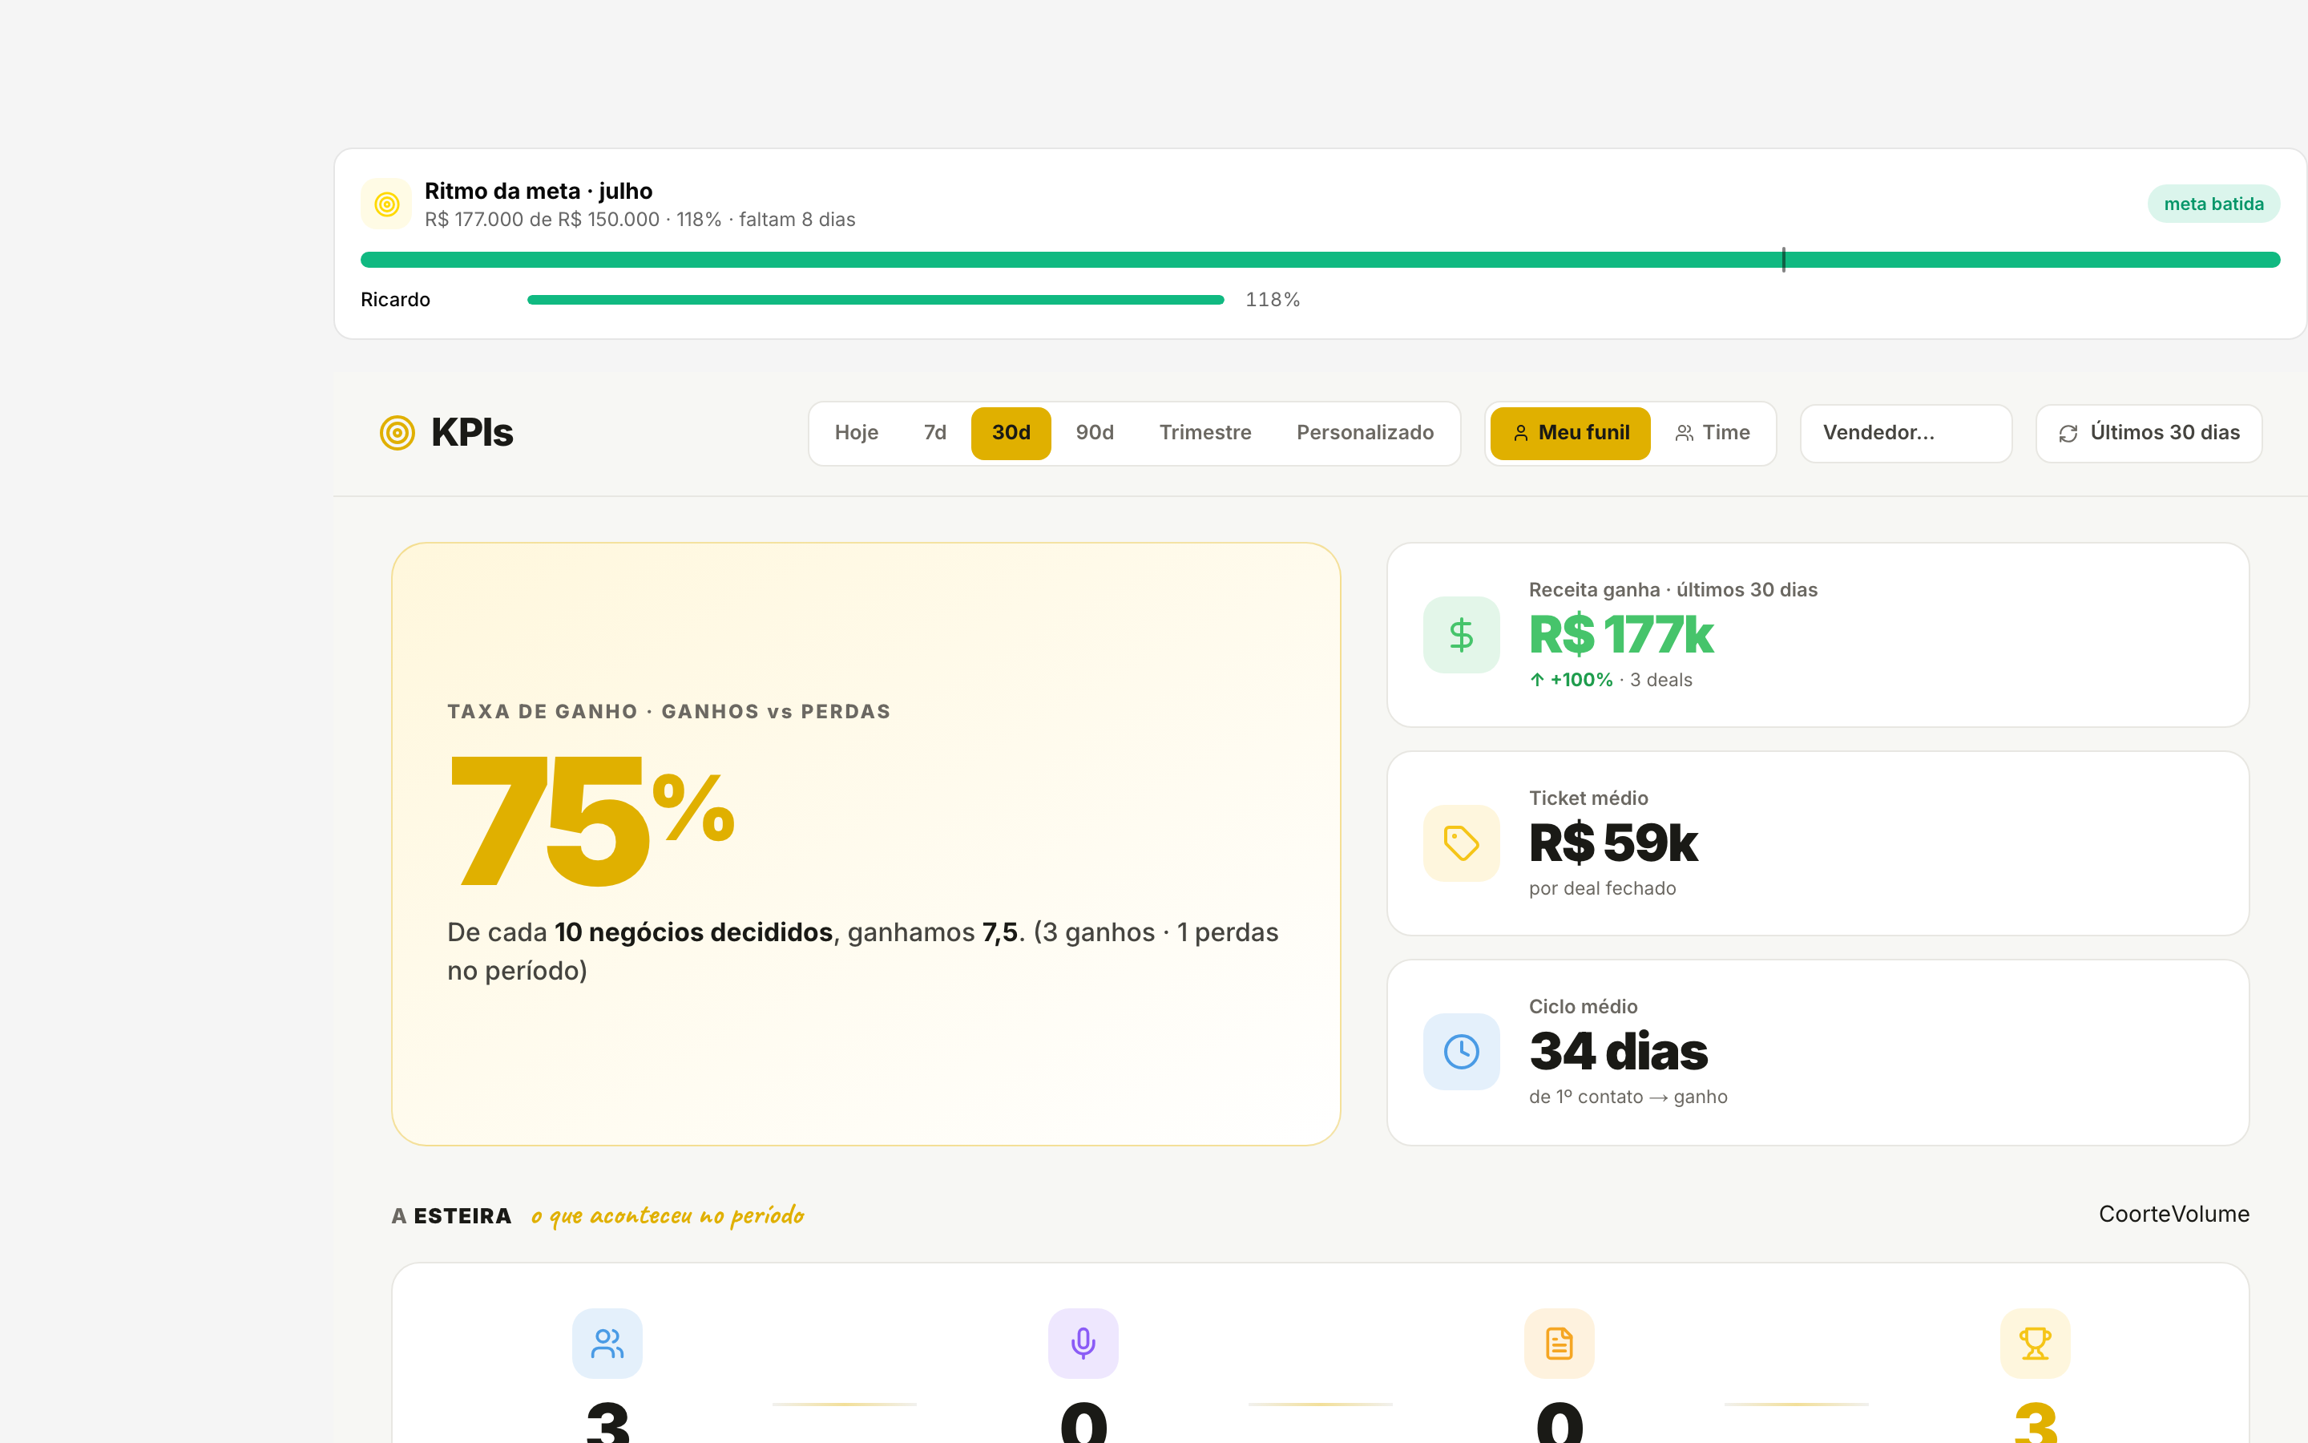Click the blue people icon in the esteira
This screenshot has width=2308, height=1443.
pyautogui.click(x=607, y=1344)
